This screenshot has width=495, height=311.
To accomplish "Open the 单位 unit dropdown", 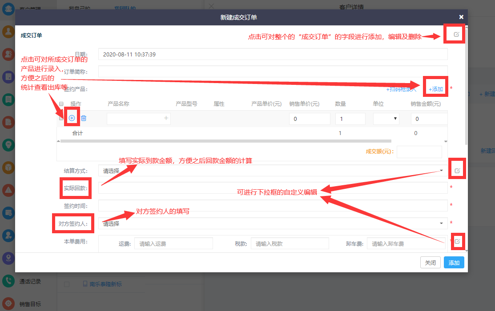I will tap(386, 119).
